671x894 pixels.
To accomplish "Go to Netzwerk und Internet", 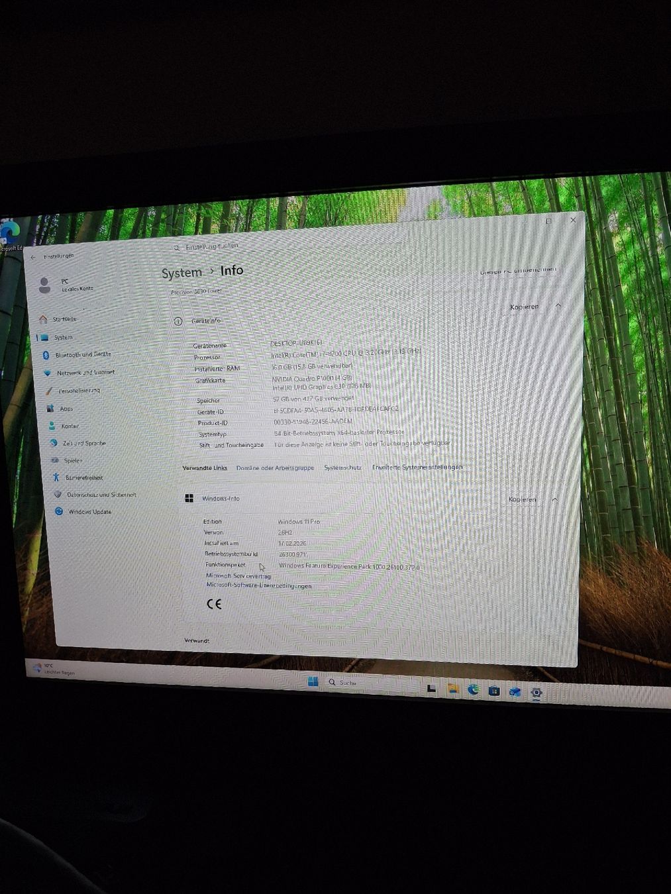I will 85,373.
